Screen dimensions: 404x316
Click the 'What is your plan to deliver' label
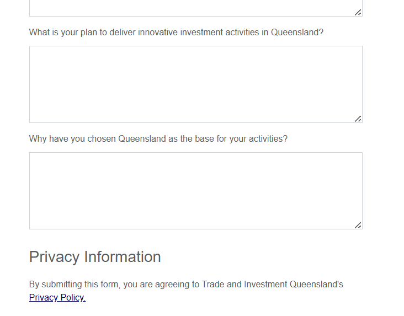point(83,33)
